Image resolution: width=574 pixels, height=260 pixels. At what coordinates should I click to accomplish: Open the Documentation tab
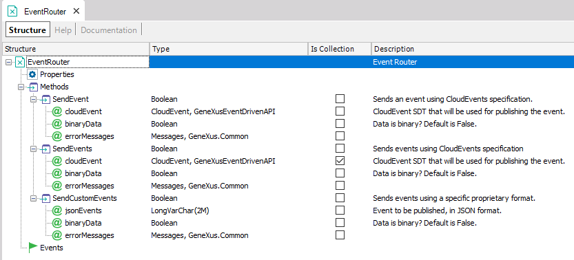(x=109, y=30)
